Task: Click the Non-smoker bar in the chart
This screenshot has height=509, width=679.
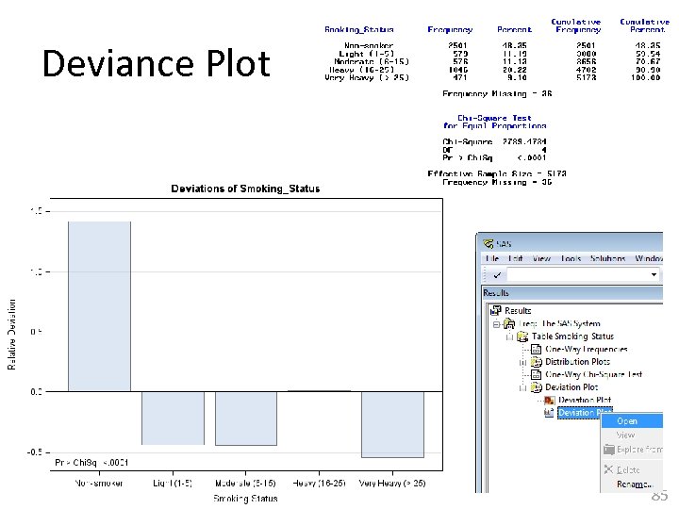Action: click(x=99, y=306)
